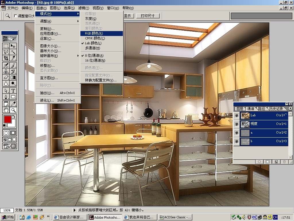Click Jump to ImageReady button
The height and width of the screenshot is (221, 294).
pos(9,146)
